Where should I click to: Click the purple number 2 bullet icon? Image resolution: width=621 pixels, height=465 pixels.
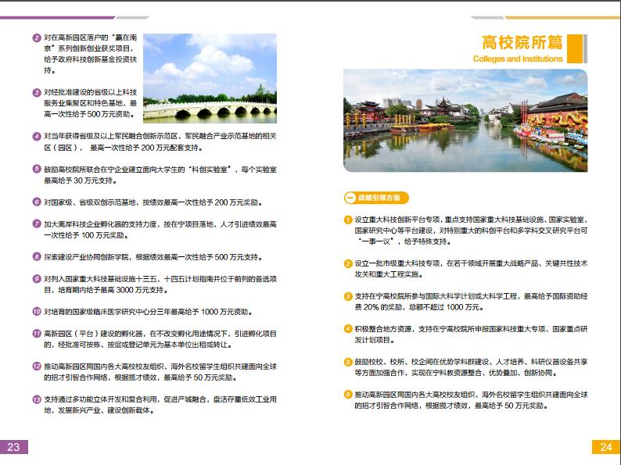tap(37, 38)
